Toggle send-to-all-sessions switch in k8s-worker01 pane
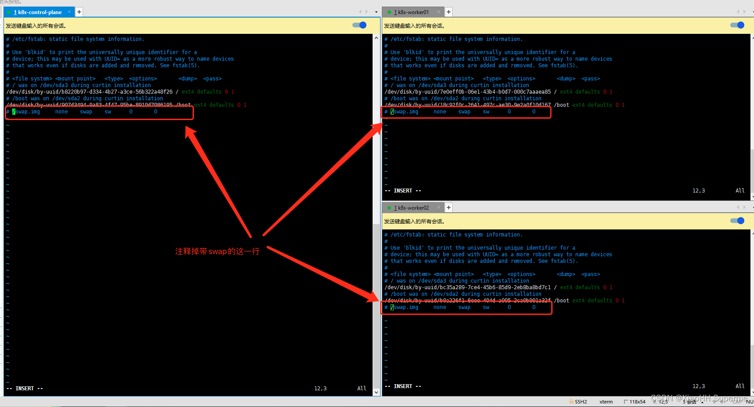 coord(737,25)
